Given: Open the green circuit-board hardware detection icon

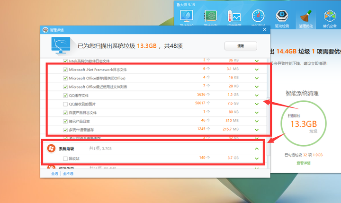Looking at the screenshot, I should pos(210,16).
